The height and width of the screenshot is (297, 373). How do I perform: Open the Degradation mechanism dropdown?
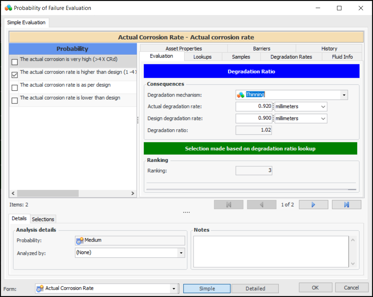coord(344,95)
